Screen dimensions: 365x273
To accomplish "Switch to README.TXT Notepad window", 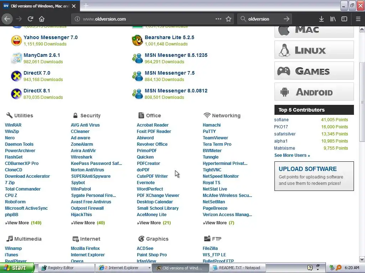I will [237, 268].
